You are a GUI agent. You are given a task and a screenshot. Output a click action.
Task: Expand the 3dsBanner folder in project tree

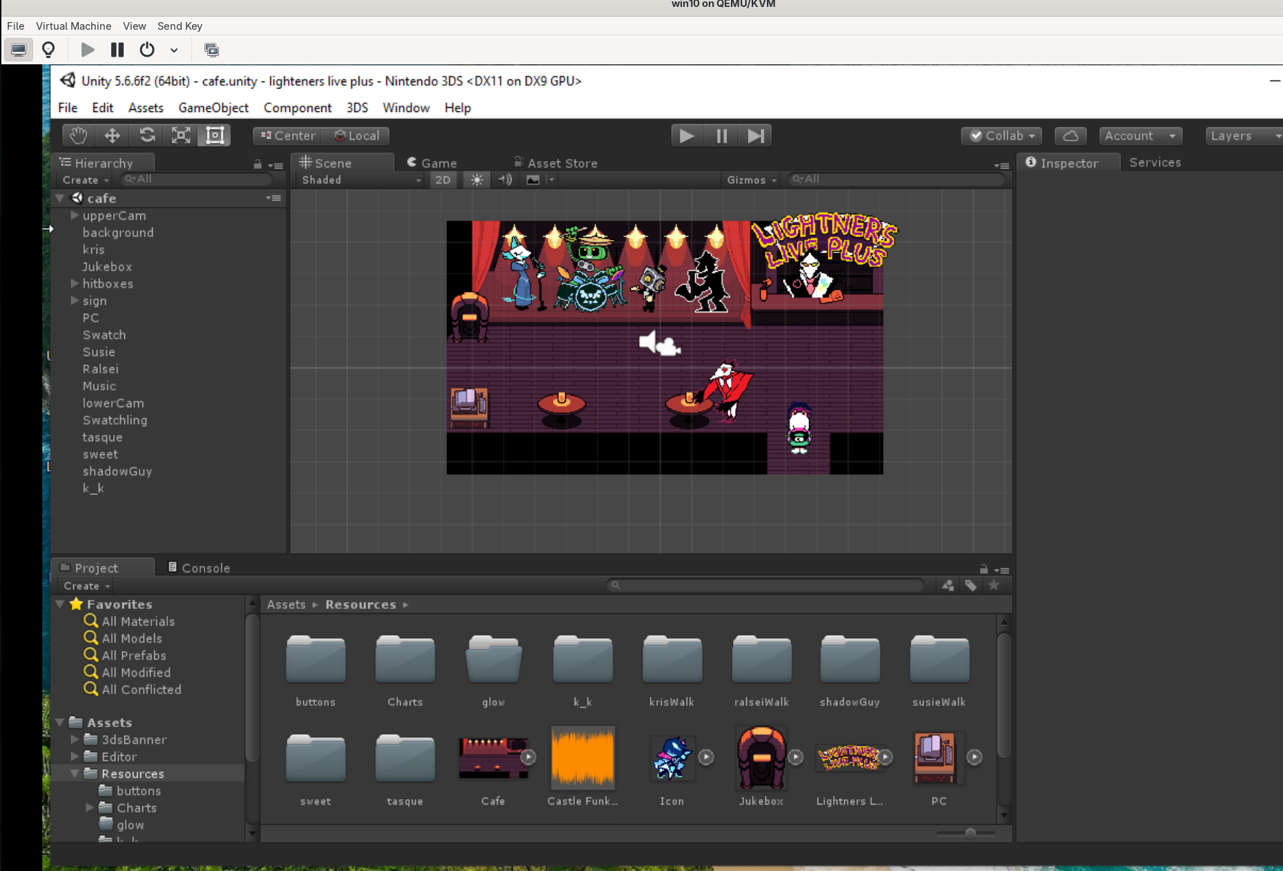tap(75, 740)
